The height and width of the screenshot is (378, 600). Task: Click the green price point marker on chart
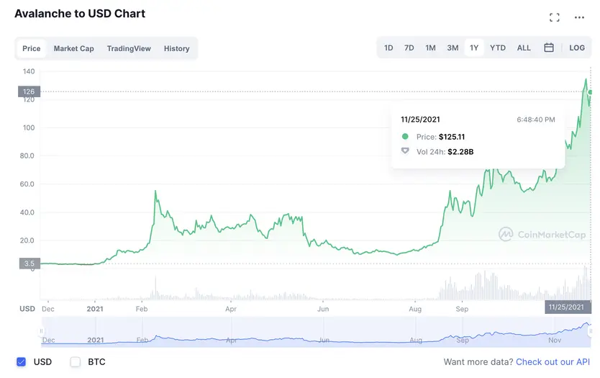(591, 92)
